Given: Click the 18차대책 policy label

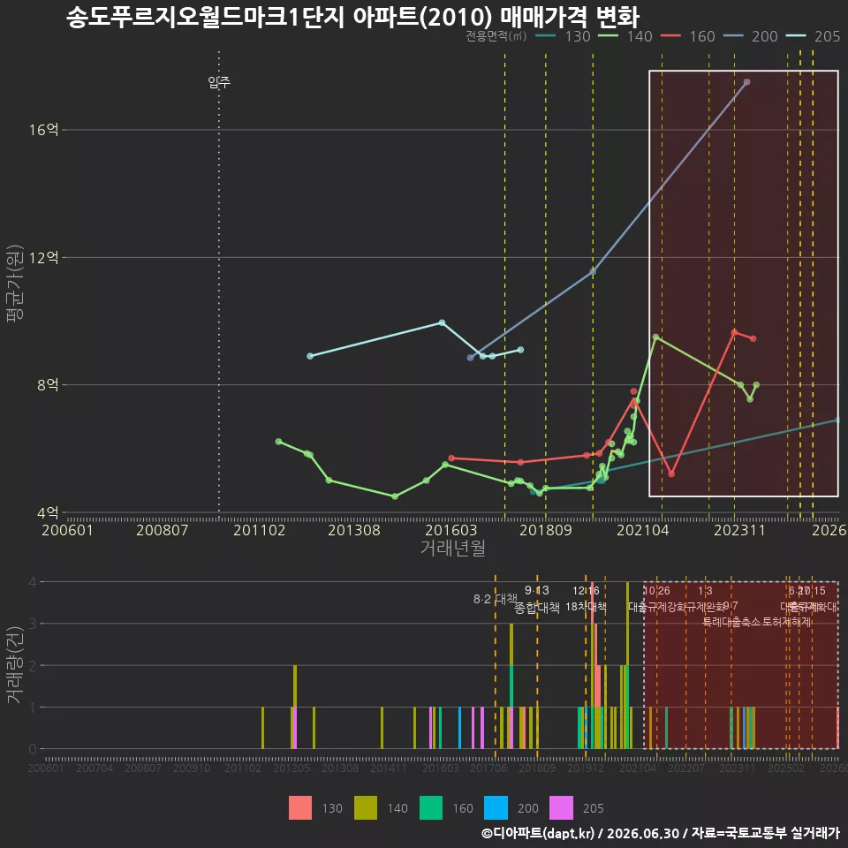Looking at the screenshot, I should [x=586, y=607].
